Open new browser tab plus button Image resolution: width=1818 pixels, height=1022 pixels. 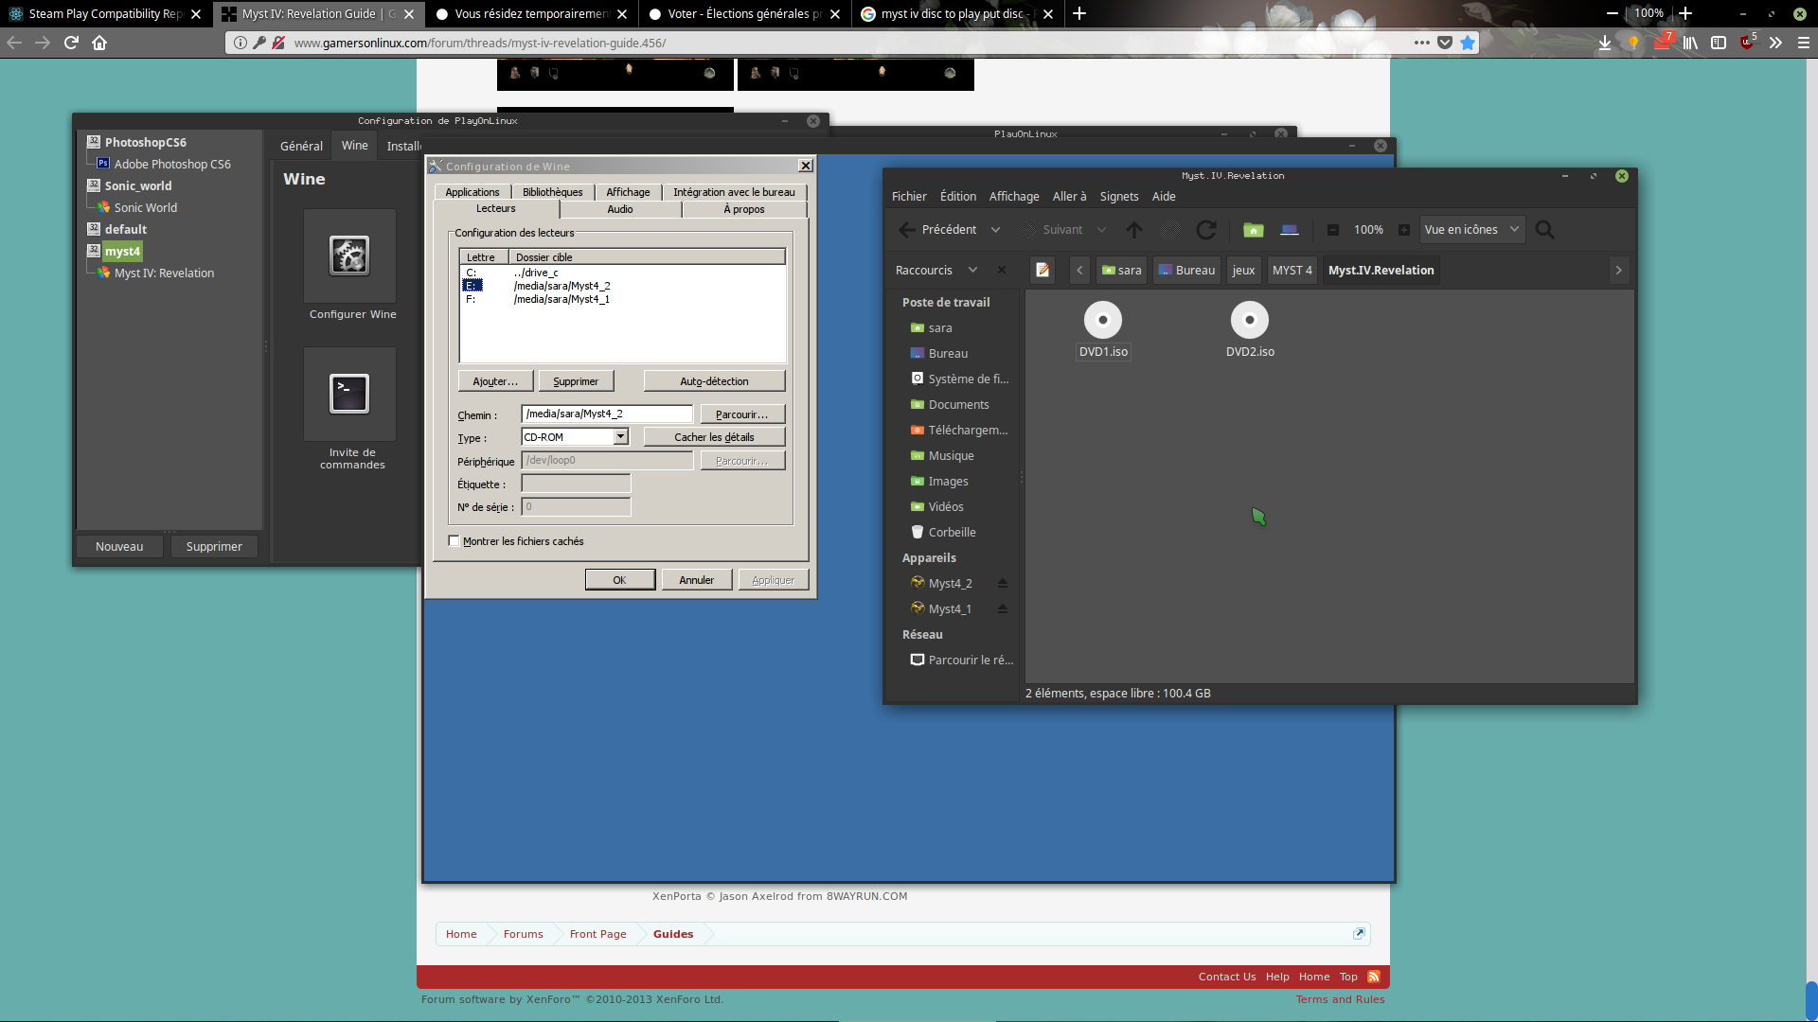click(1079, 13)
